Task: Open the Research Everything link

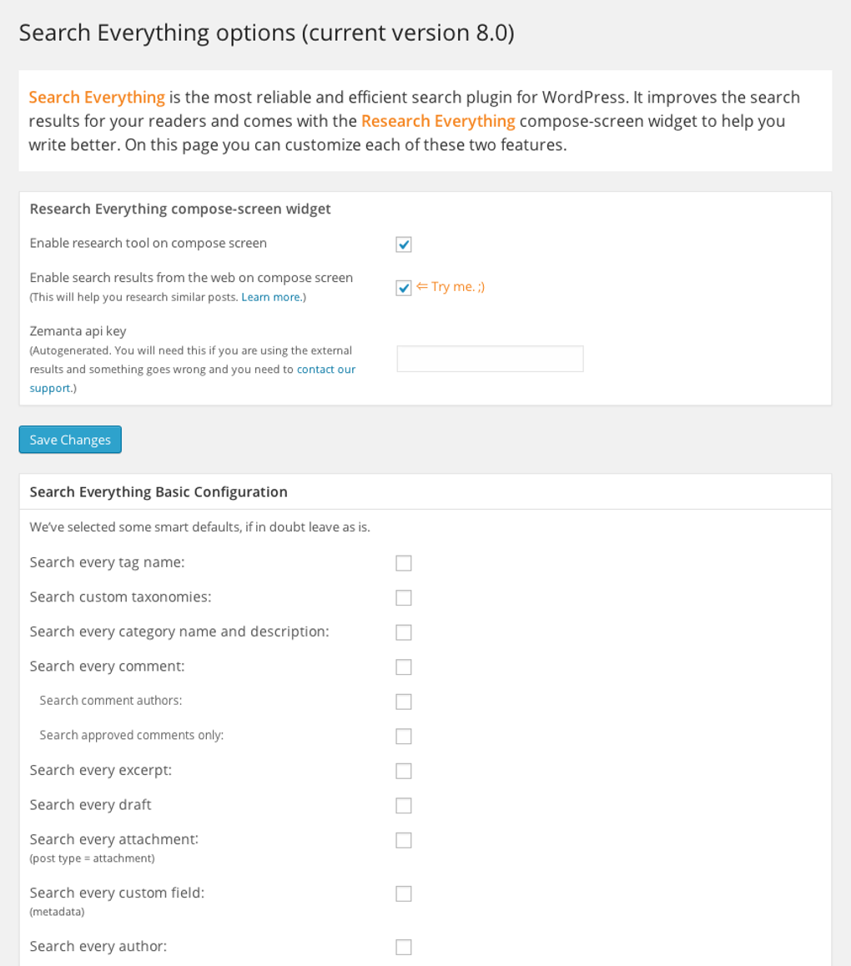Action: click(x=438, y=122)
